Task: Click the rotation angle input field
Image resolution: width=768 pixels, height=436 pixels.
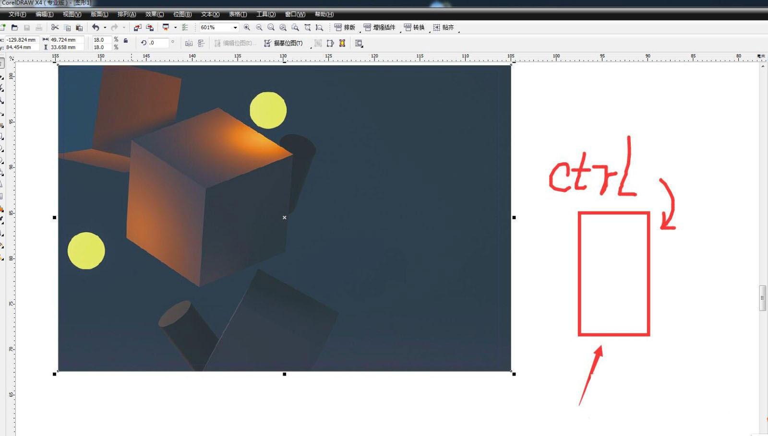Action: pos(158,43)
